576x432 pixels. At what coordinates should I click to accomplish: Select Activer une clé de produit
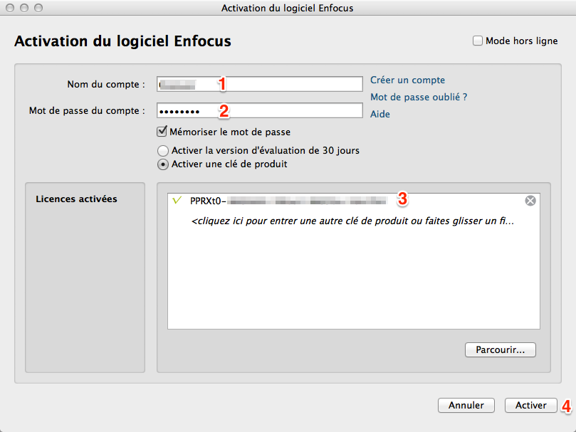click(x=163, y=164)
